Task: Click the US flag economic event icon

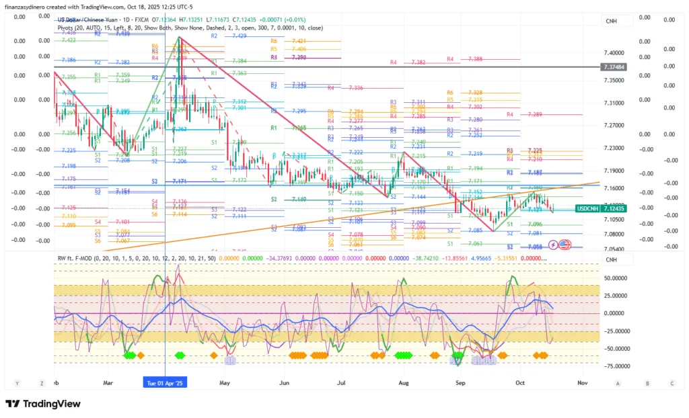Action: 563,245
